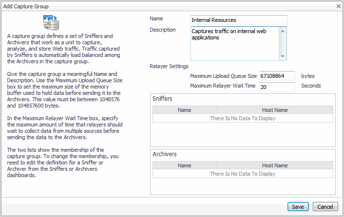
Task: Click the empty Sniffers table row
Action: coord(243,118)
